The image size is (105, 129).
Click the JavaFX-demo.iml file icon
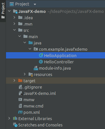pos(21,93)
